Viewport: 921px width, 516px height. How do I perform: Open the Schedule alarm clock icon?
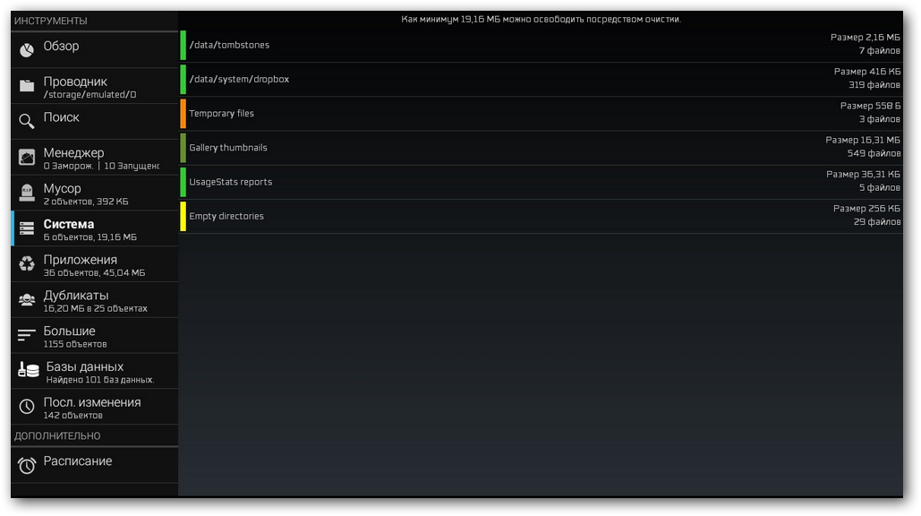tap(27, 465)
